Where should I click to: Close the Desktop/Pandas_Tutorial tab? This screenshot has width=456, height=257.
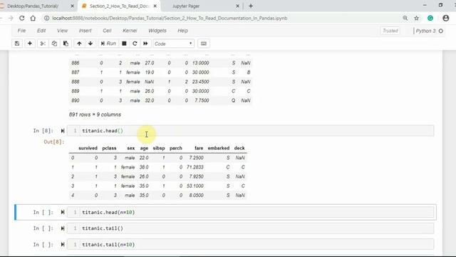72,6
